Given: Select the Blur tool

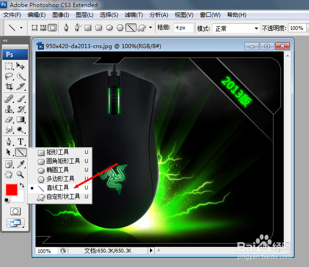Looking at the screenshot, I should 9,130.
